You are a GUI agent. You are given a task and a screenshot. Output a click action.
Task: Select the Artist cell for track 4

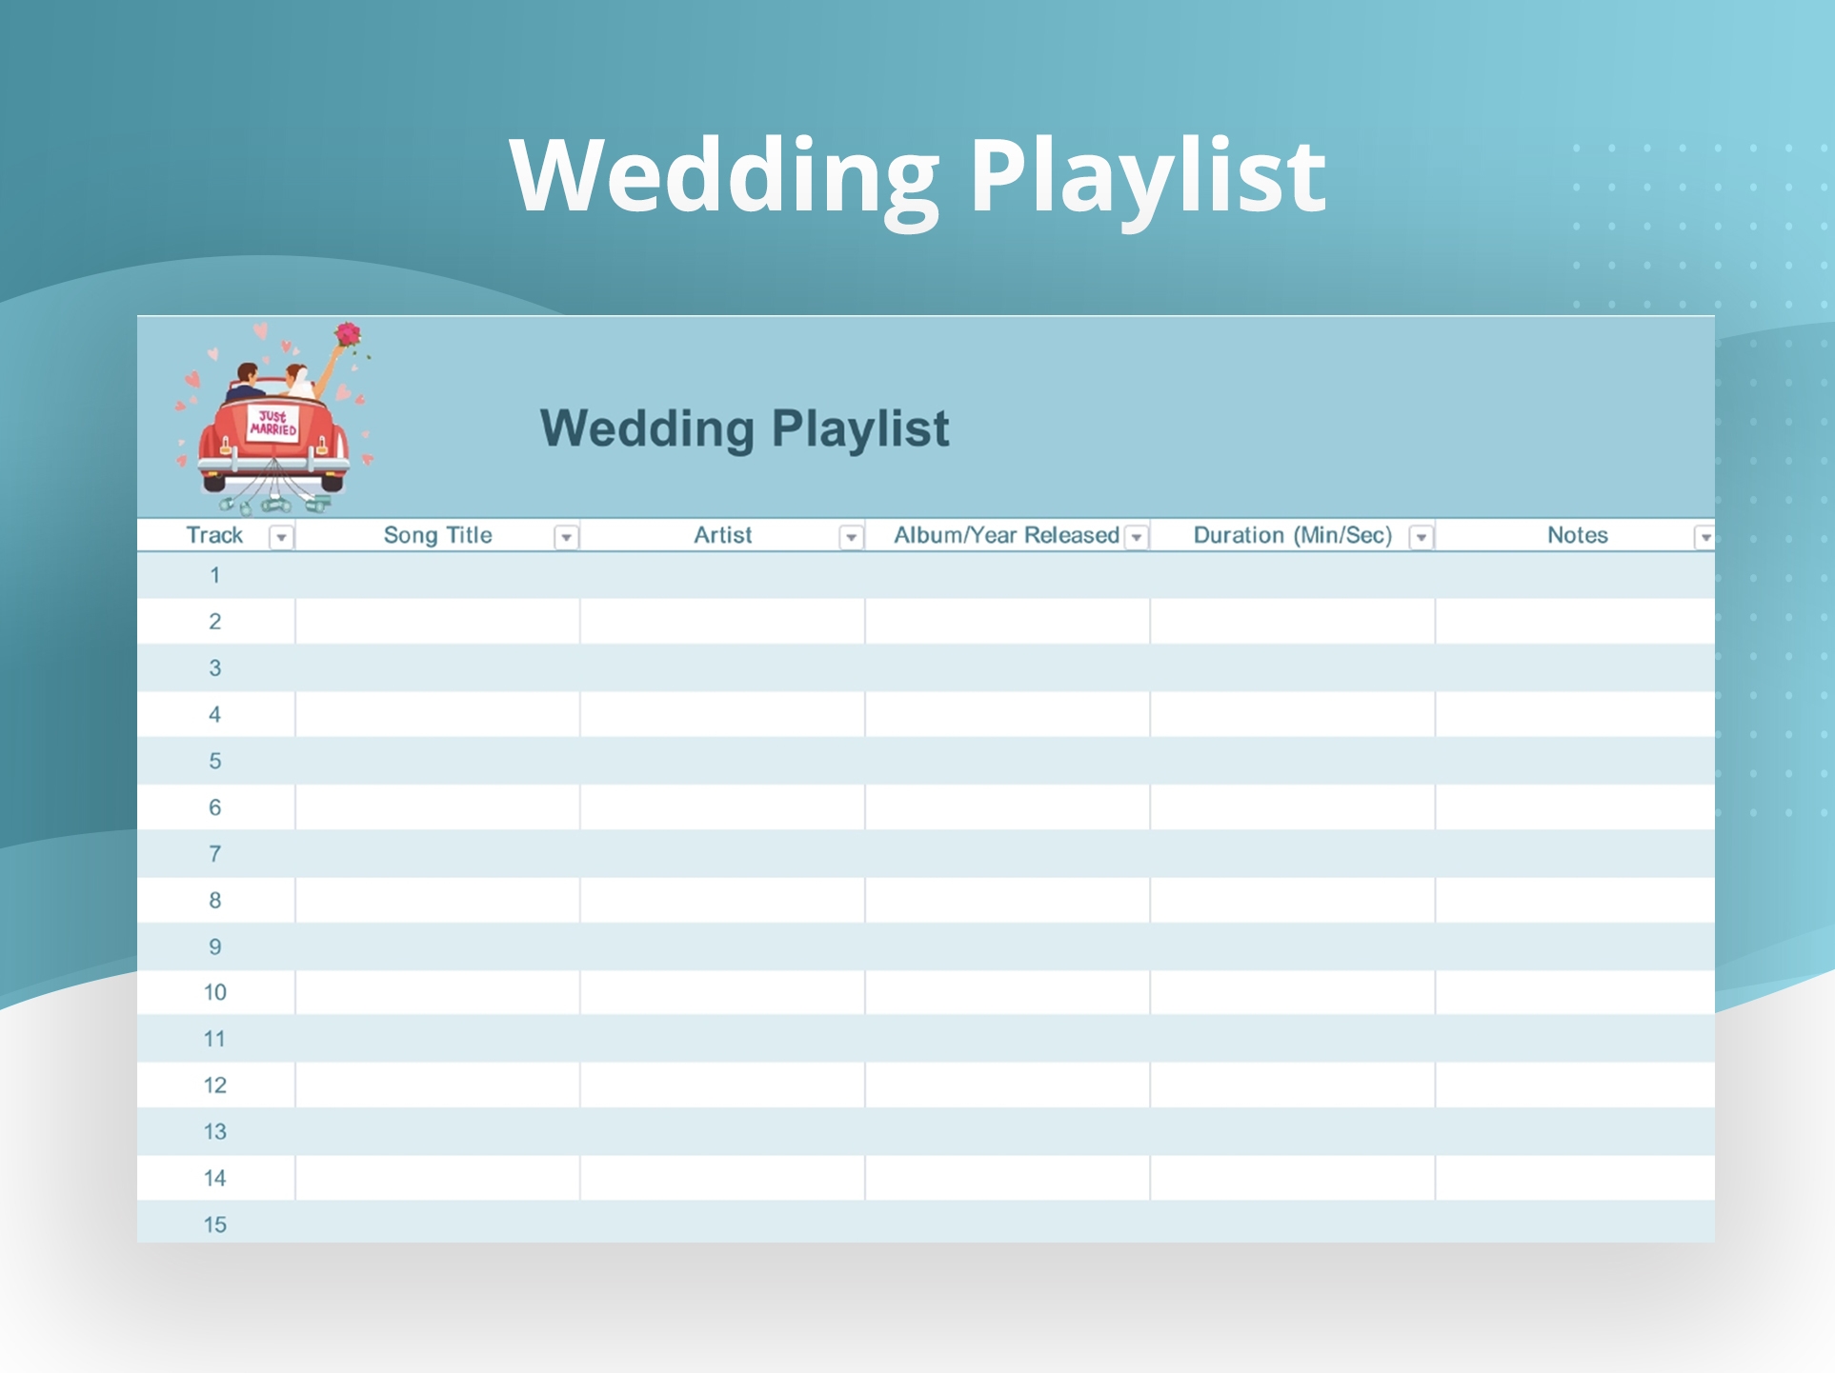pyautogui.click(x=722, y=714)
